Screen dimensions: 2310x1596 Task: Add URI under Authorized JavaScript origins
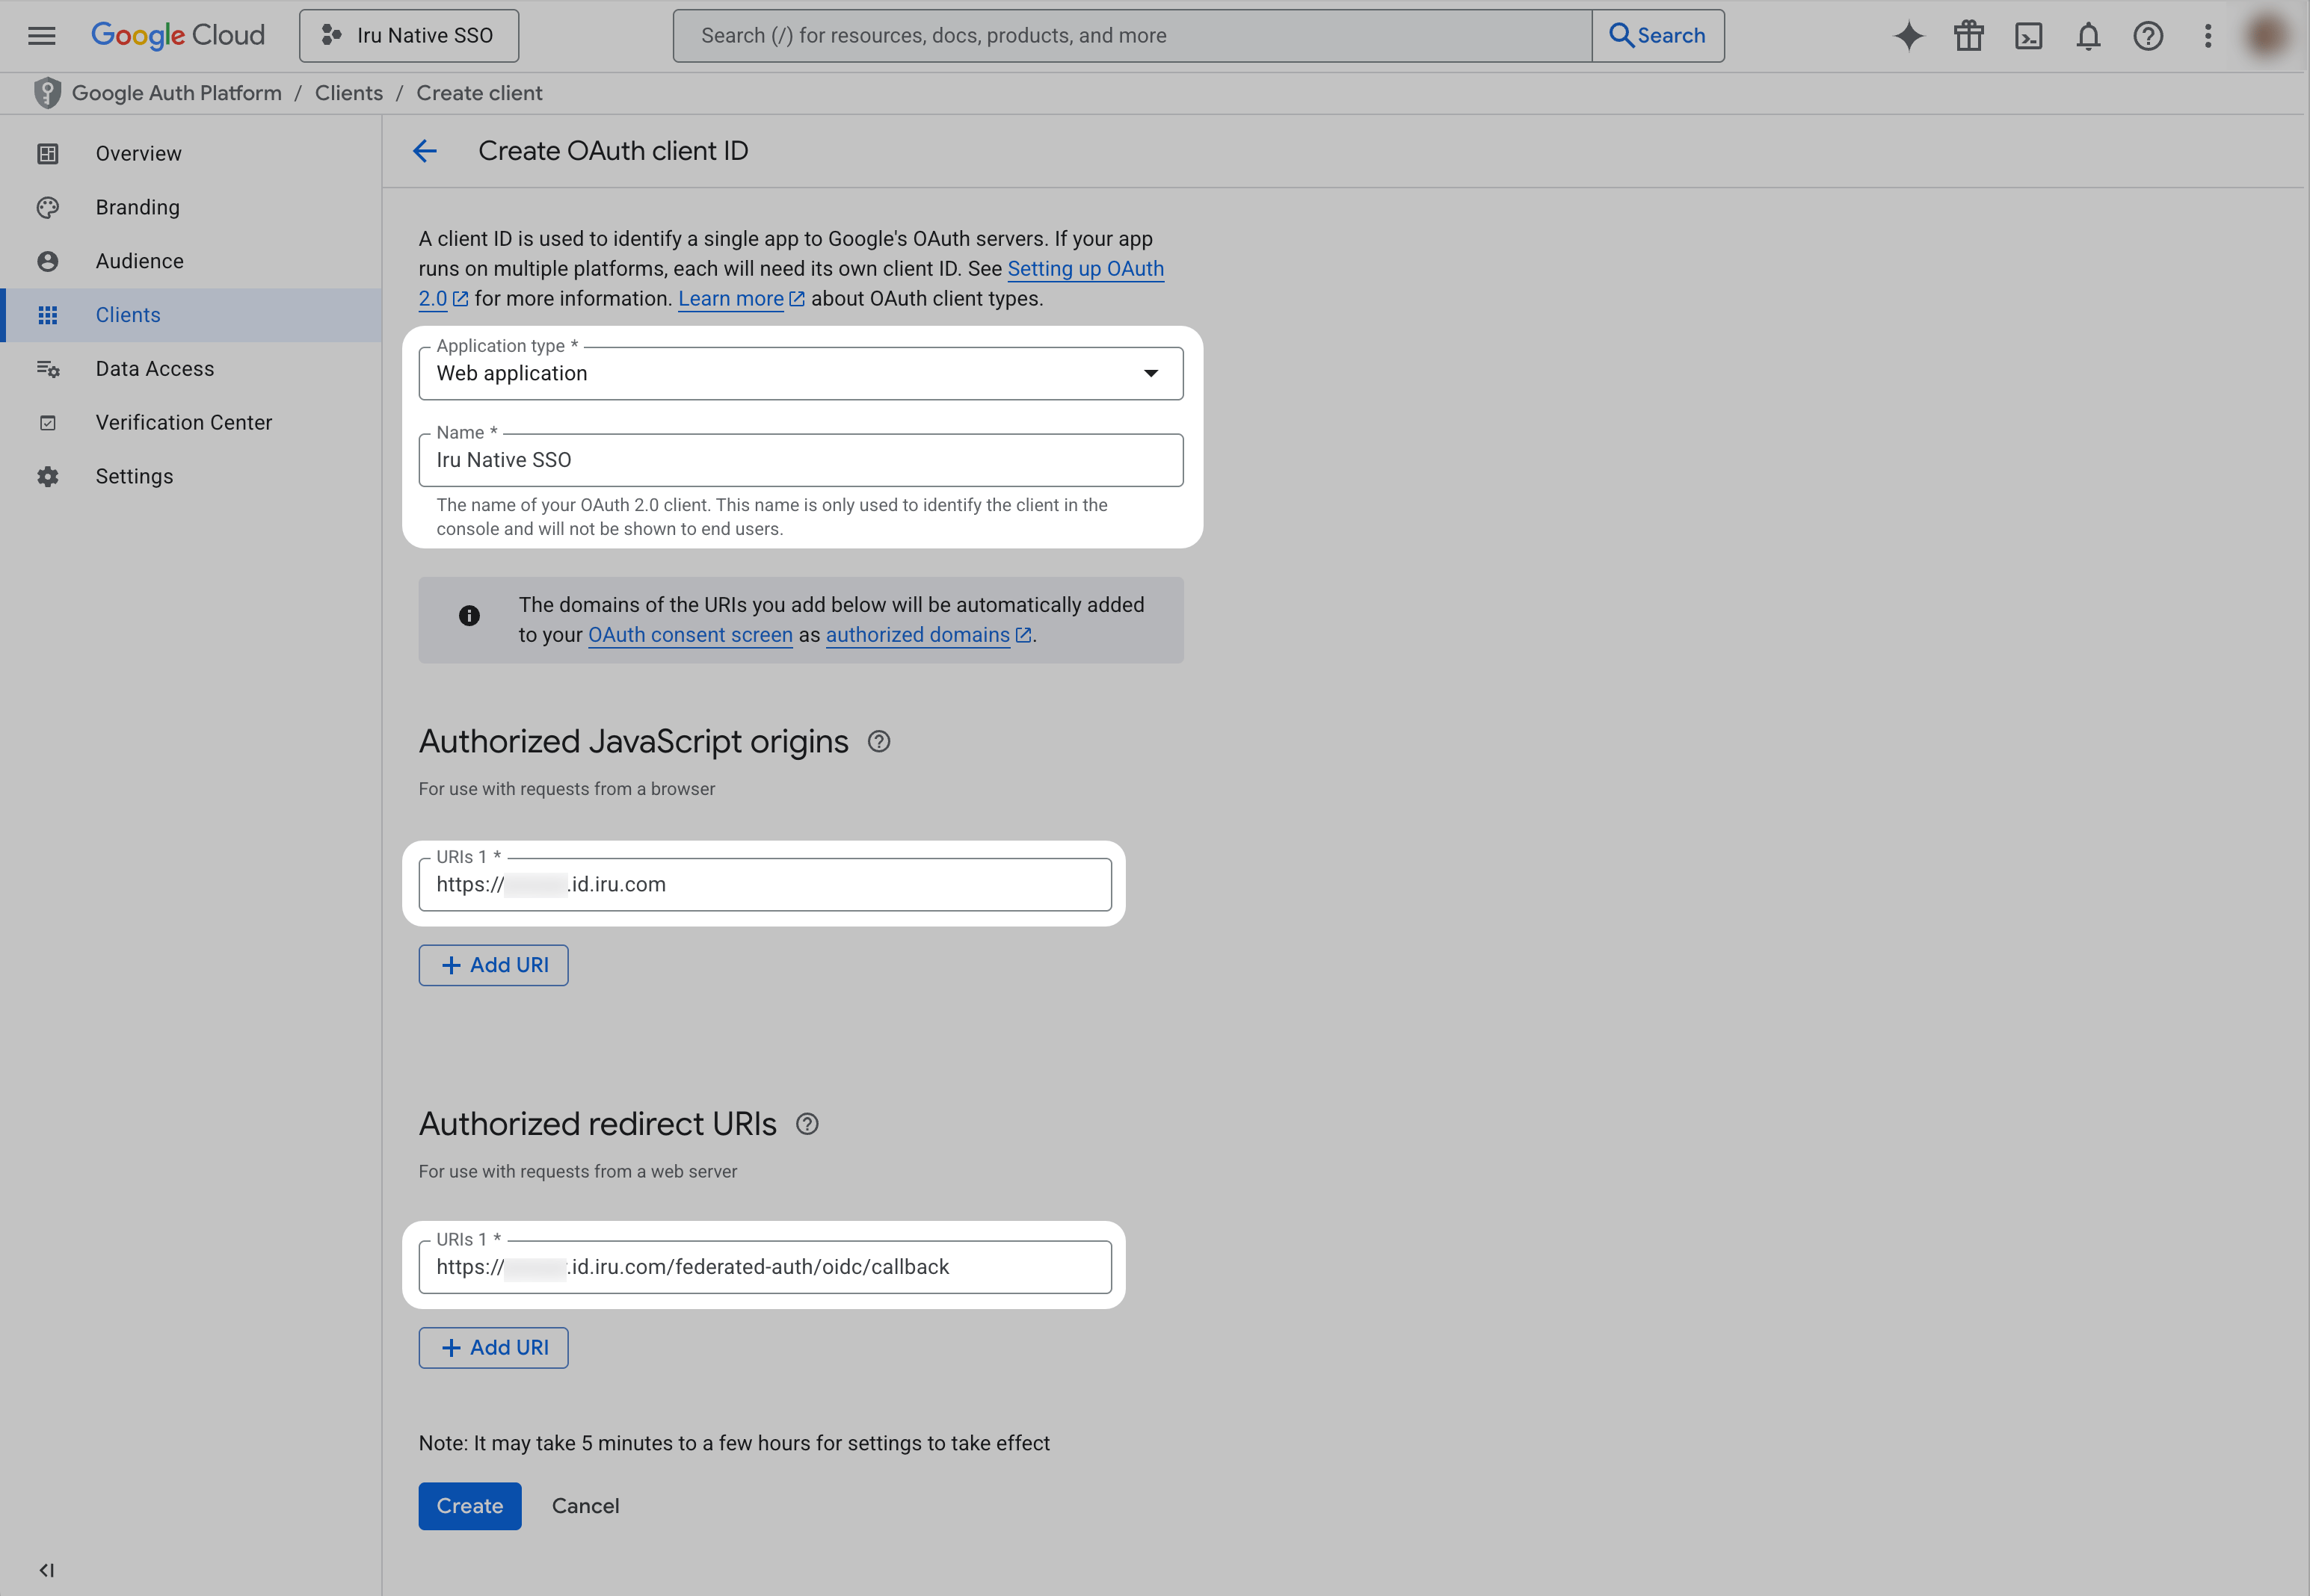pos(493,966)
